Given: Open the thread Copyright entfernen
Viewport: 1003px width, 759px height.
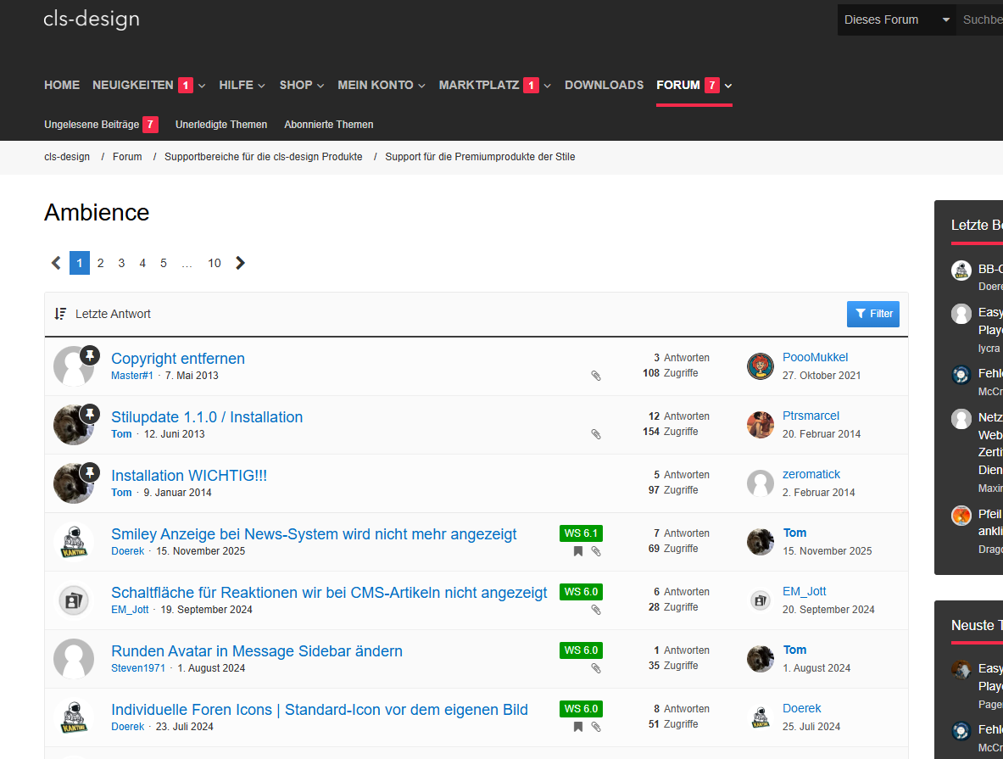Looking at the screenshot, I should click(178, 359).
